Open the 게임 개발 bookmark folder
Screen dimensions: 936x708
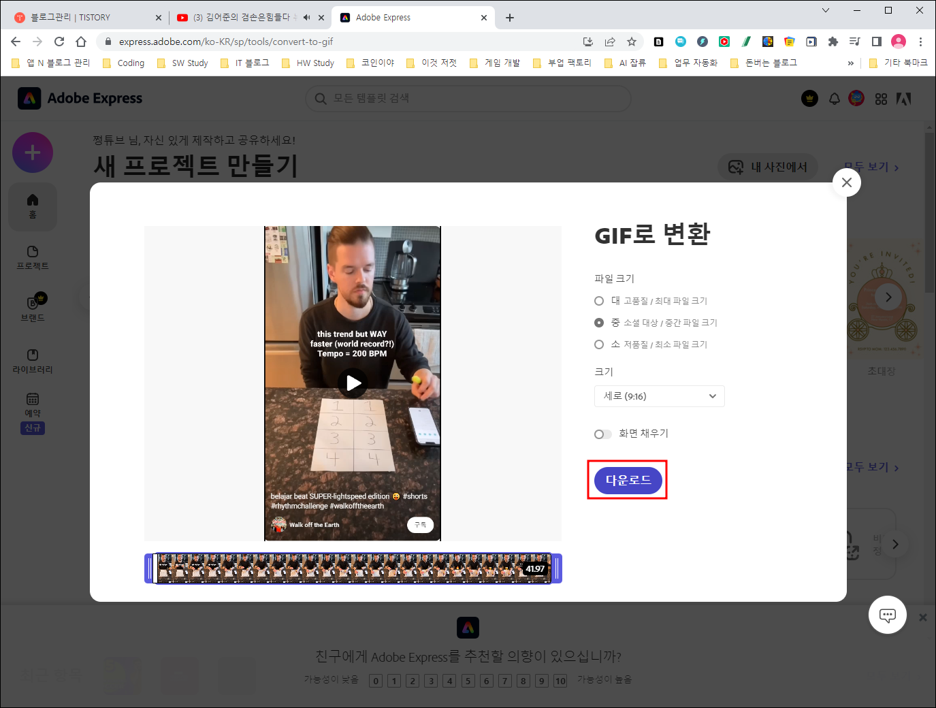495,63
